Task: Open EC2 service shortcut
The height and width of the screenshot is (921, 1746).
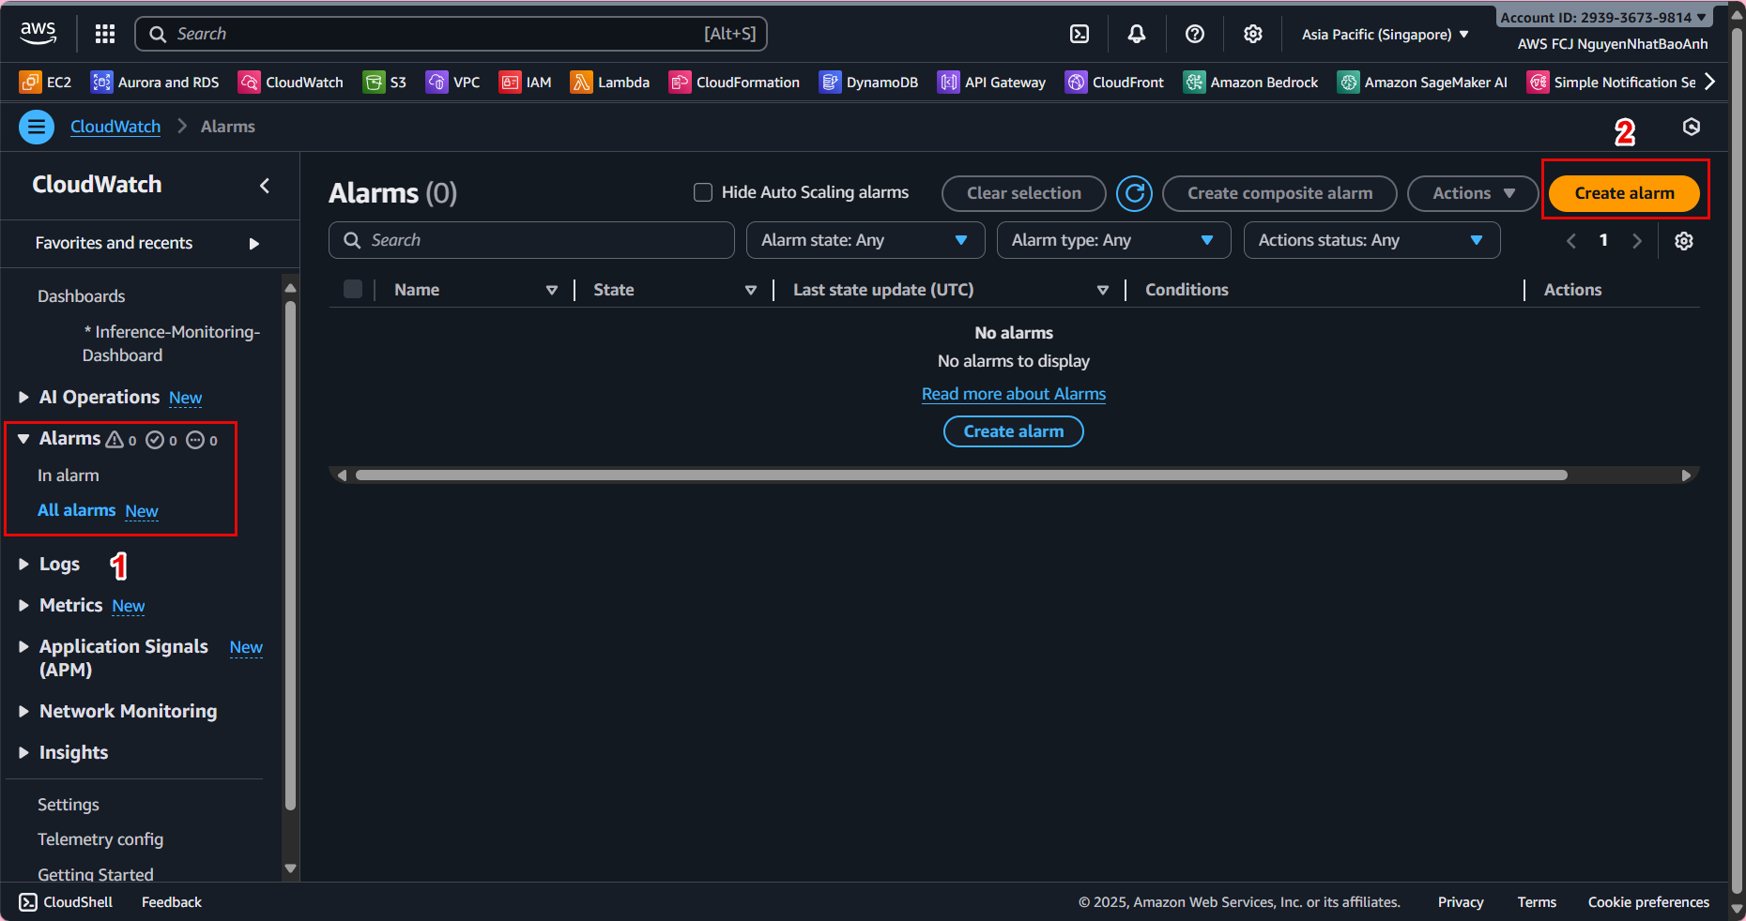Action: click(x=45, y=83)
